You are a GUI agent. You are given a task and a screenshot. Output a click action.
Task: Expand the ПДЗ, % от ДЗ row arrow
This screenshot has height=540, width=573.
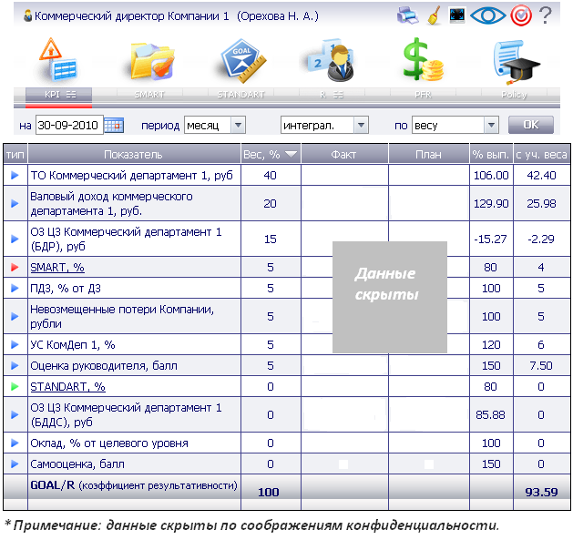pyautogui.click(x=15, y=289)
